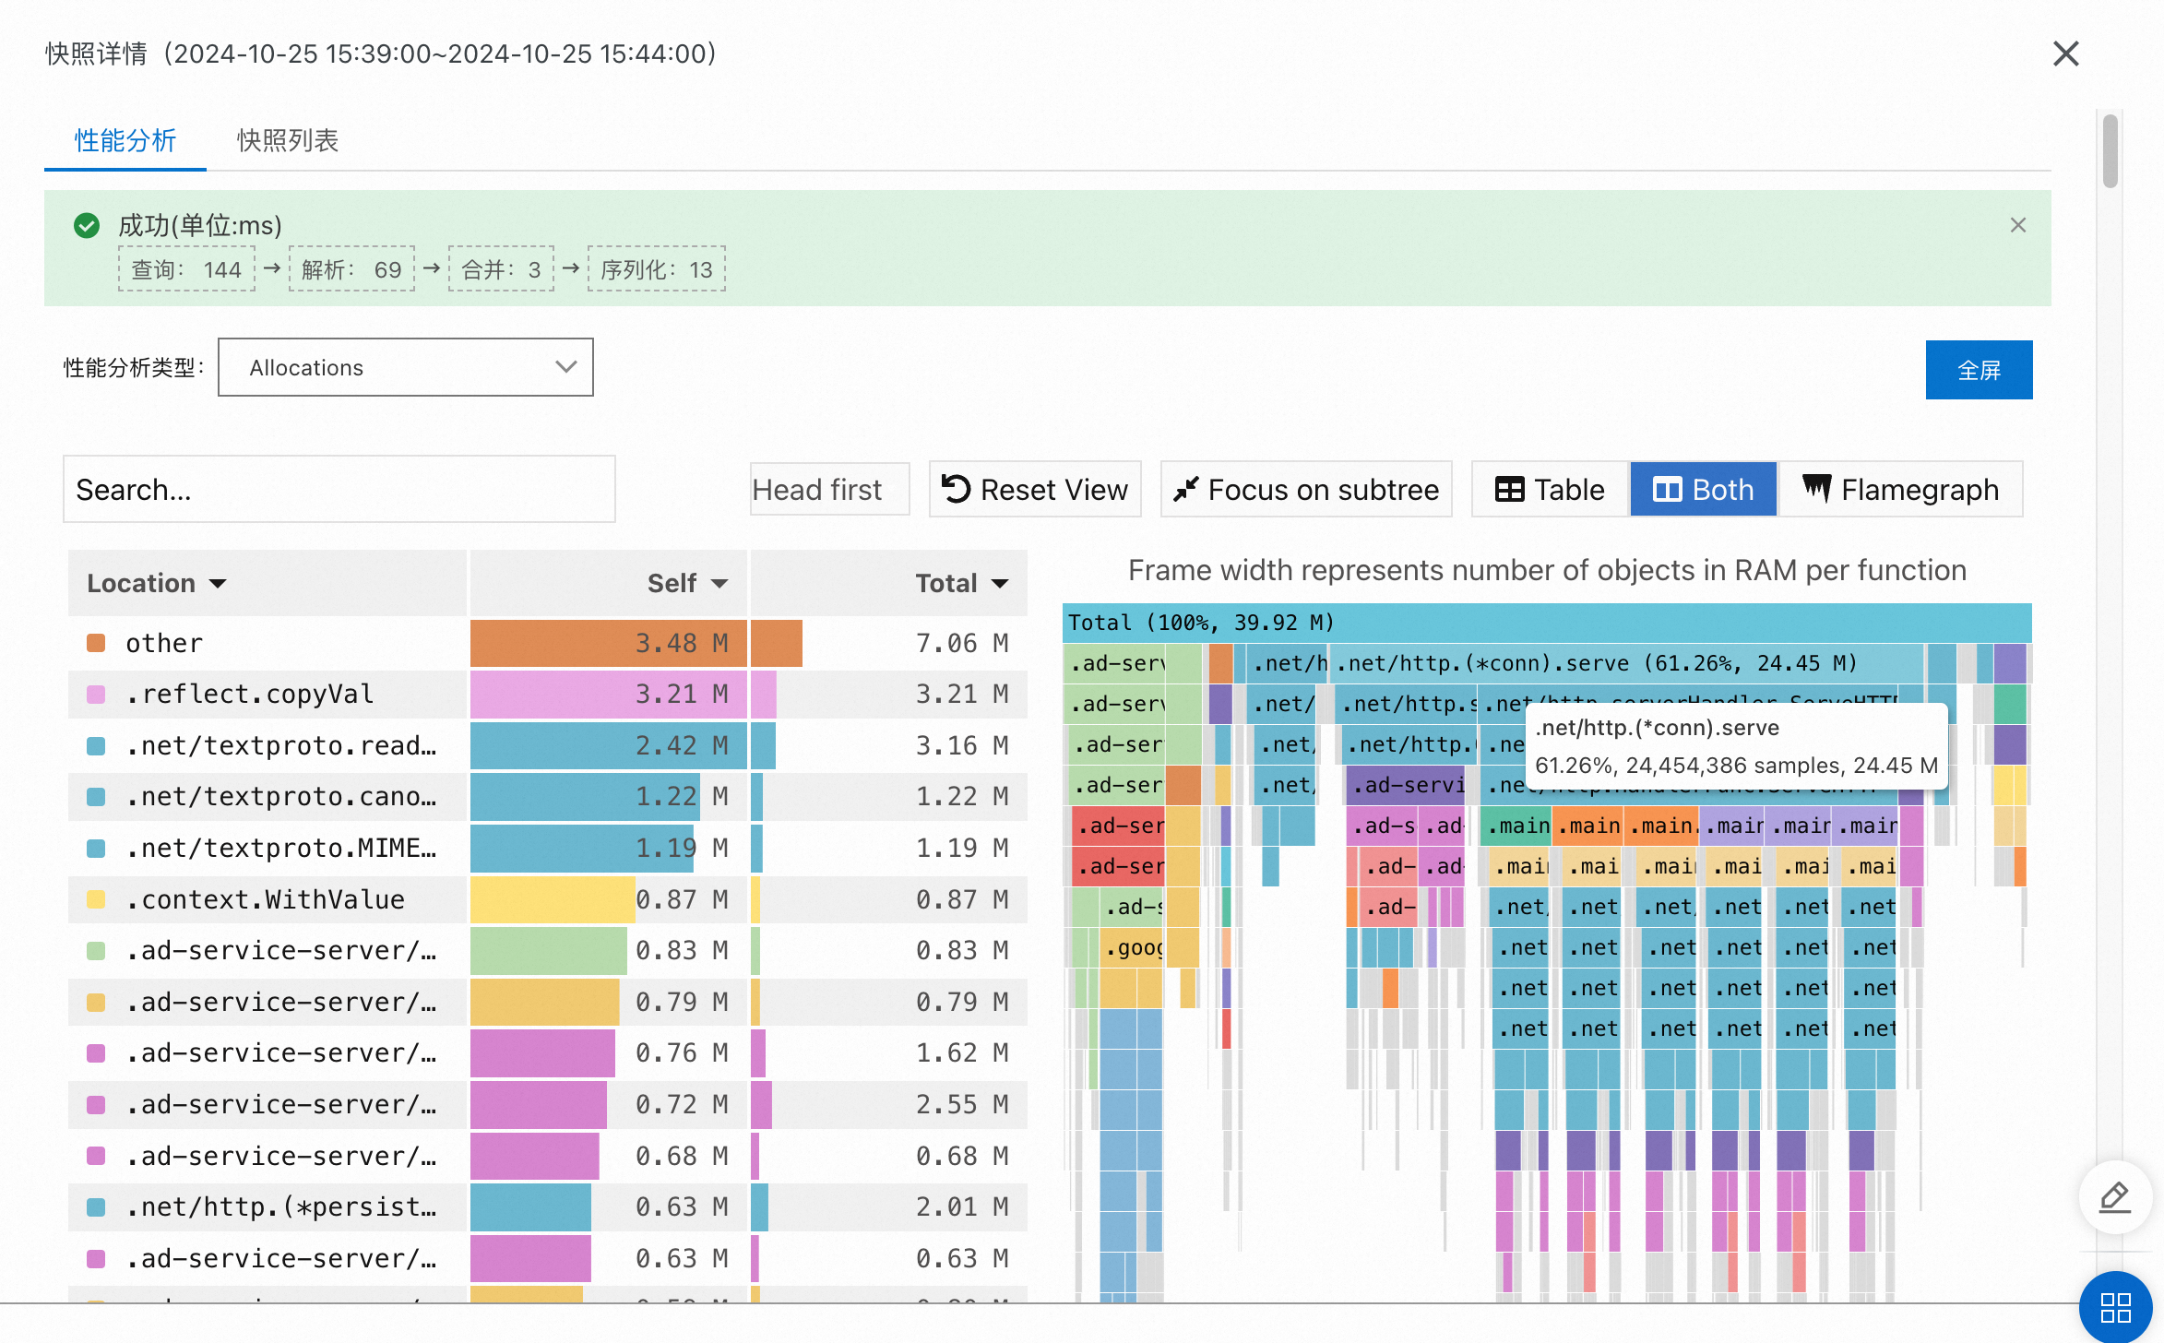
Task: Click the 2.01 M total value
Action: (x=962, y=1206)
